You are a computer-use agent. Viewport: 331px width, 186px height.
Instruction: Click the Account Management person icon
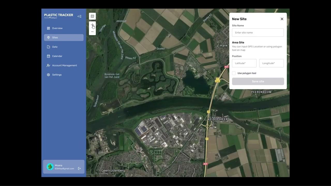[48, 65]
